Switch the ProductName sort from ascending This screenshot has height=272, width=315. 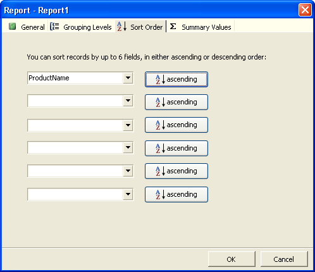[x=176, y=79]
